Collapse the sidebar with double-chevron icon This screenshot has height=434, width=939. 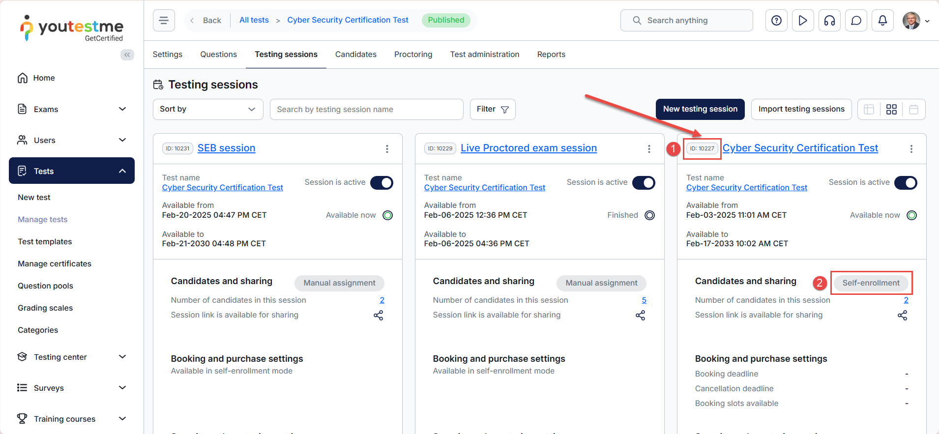click(x=127, y=55)
